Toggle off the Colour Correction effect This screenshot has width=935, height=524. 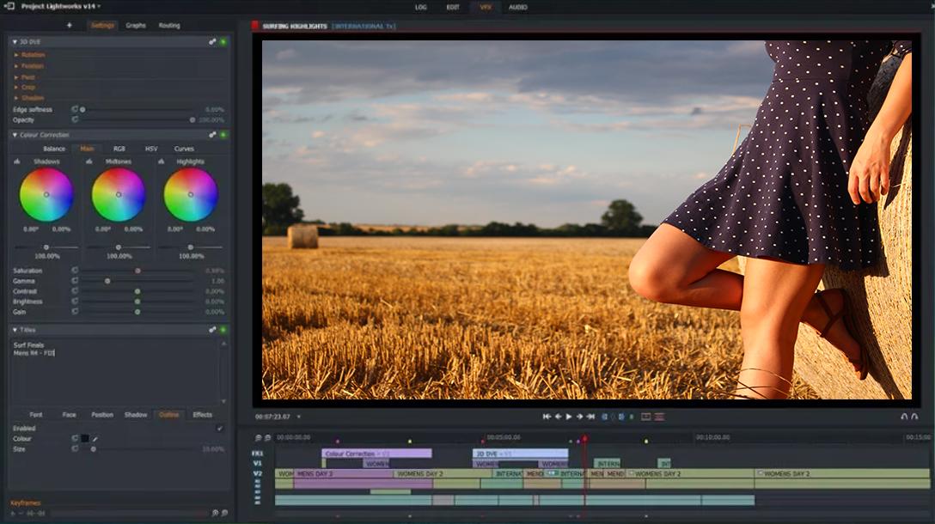tap(223, 134)
